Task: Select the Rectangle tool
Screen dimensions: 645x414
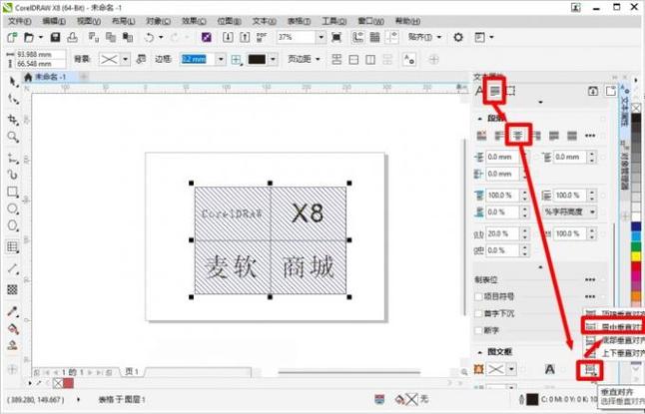Action: click(x=13, y=192)
